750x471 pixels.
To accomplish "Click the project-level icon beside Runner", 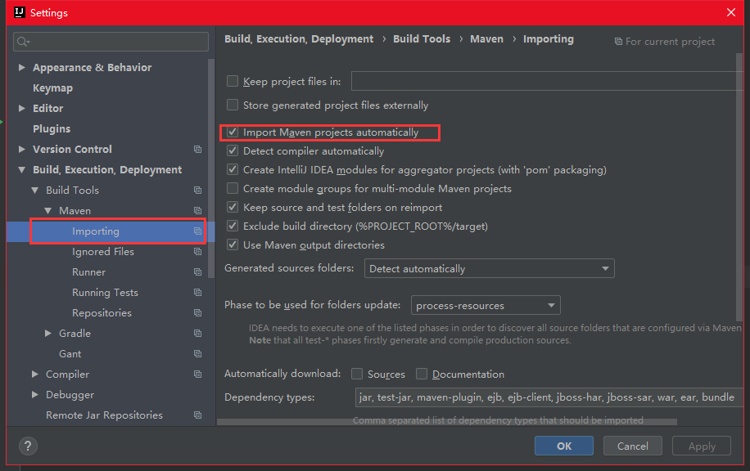I will pos(197,272).
